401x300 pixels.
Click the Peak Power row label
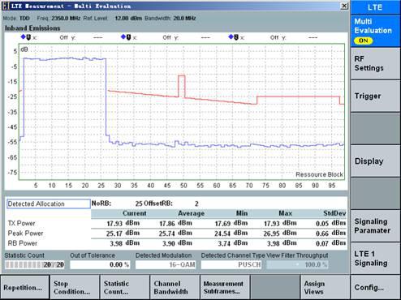coord(25,233)
